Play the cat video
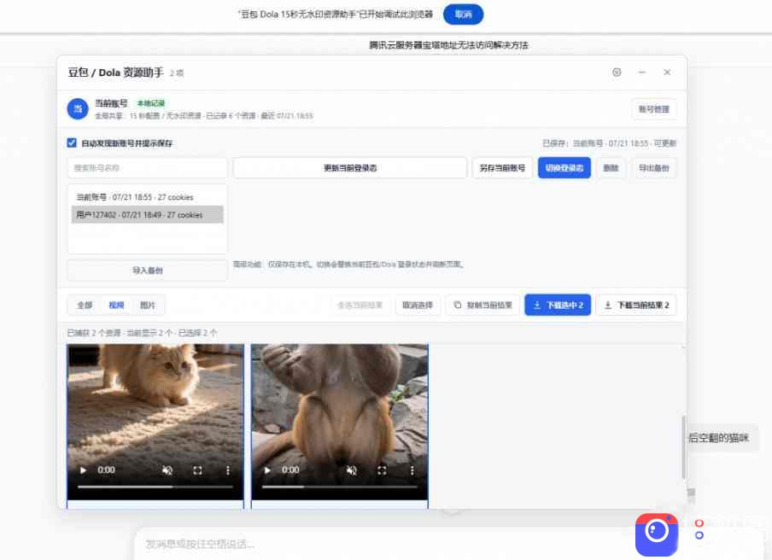This screenshot has height=560, width=772. coord(83,470)
